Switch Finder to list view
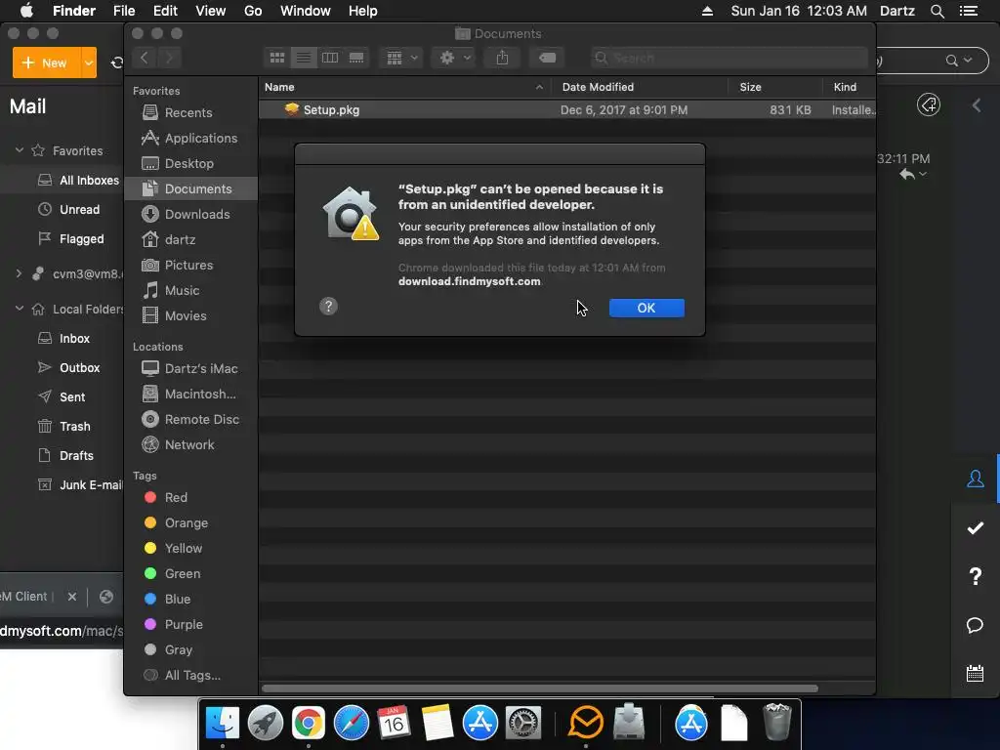 pos(304,58)
